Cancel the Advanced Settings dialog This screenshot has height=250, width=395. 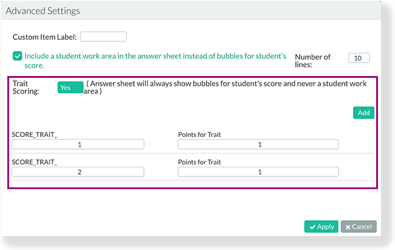(359, 226)
